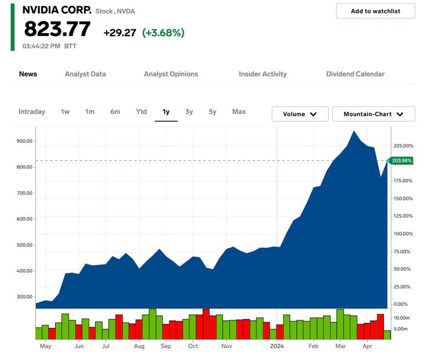Click the 823.77 price value
Screen dimensions: 444x358
(57, 29)
